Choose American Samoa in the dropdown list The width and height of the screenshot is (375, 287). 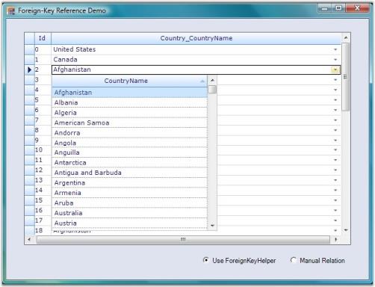[x=129, y=123]
